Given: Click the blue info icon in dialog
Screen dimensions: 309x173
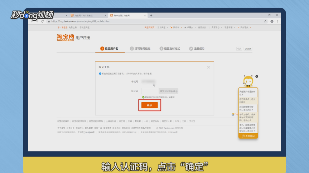Looking at the screenshot, I should point(100,74).
